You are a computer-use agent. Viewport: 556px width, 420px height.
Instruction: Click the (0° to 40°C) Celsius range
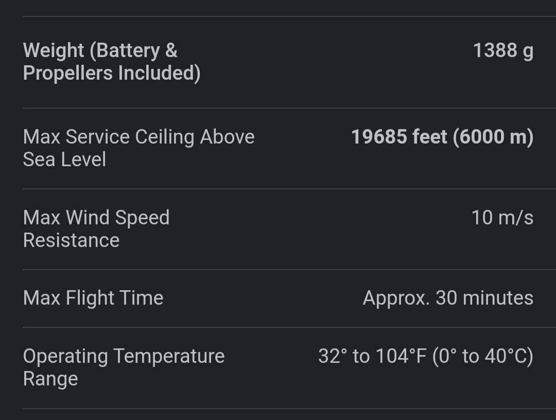tap(483, 356)
